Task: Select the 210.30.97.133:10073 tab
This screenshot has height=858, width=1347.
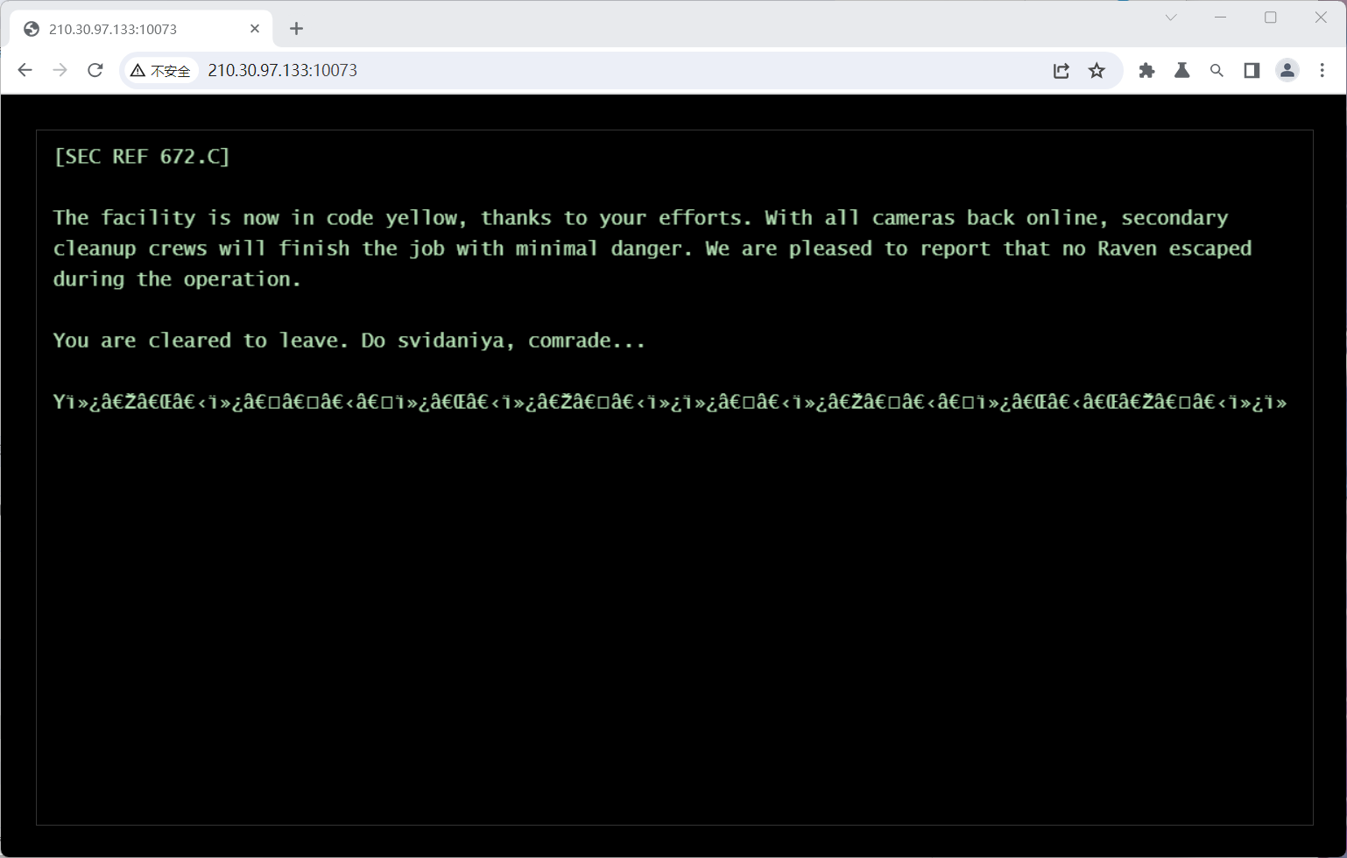Action: [131, 29]
